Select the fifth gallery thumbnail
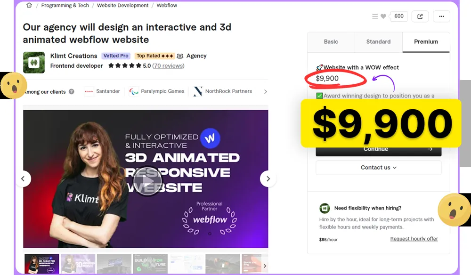 [187, 264]
